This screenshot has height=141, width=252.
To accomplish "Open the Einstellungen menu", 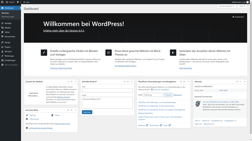I will tap(10, 61).
